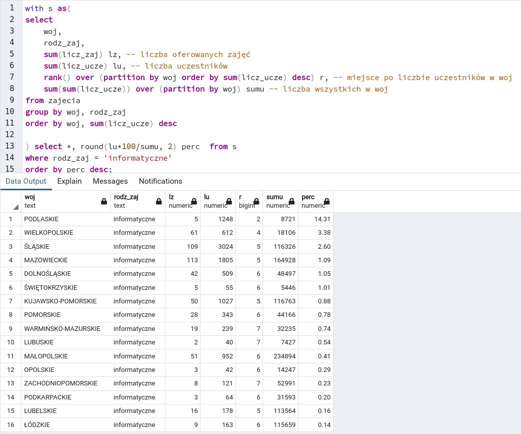Click select-all triangle in grid corner
Screen dimensions: 521x434
click(x=15, y=207)
